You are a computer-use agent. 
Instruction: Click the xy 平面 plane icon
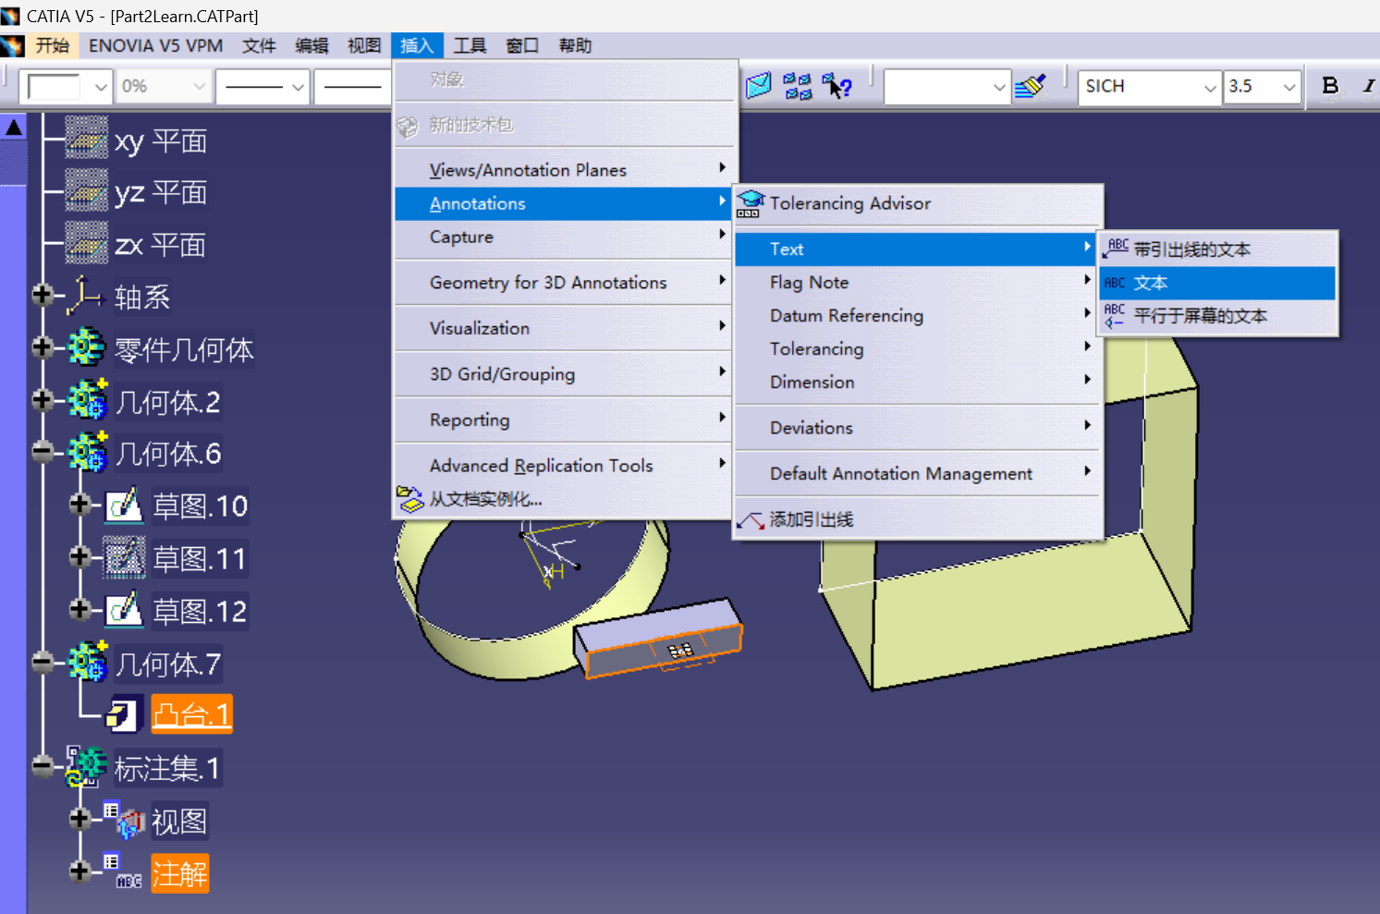(87, 140)
